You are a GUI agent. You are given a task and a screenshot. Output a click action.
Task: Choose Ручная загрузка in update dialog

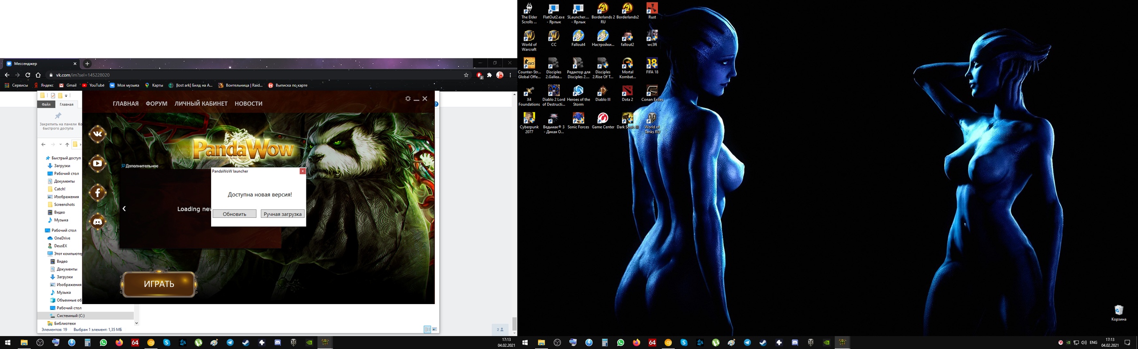click(x=283, y=214)
